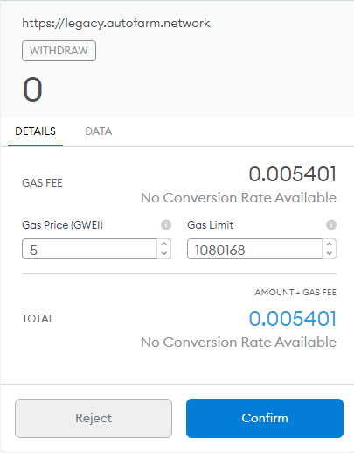Click the Gas Limit info icon
The height and width of the screenshot is (453, 354).
click(331, 225)
